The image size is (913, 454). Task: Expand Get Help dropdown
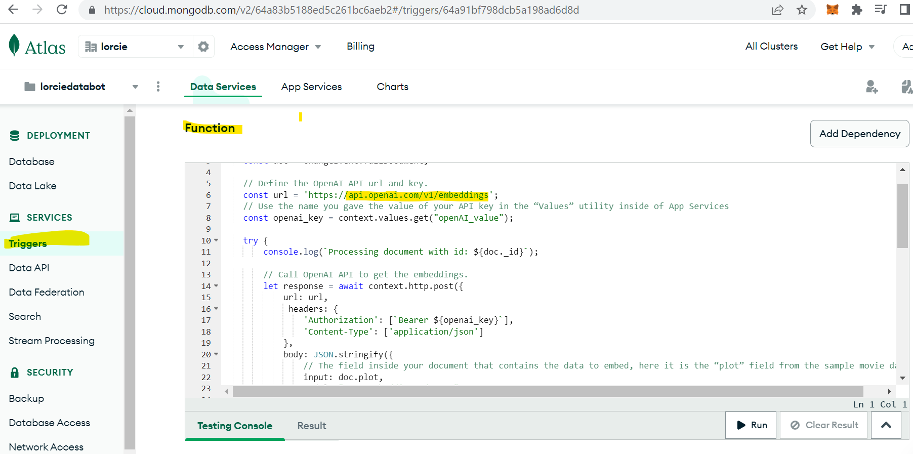pyautogui.click(x=847, y=47)
